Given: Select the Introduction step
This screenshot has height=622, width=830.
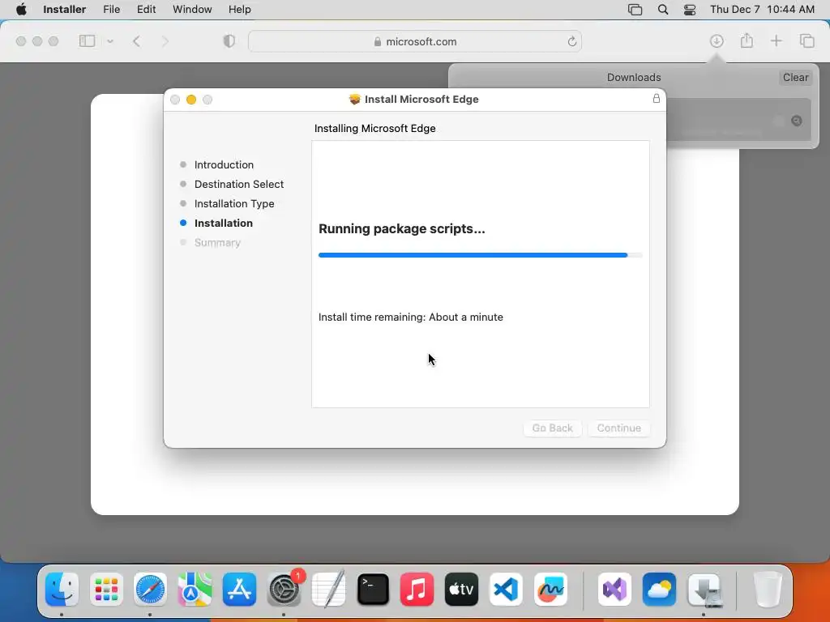Looking at the screenshot, I should (x=224, y=164).
